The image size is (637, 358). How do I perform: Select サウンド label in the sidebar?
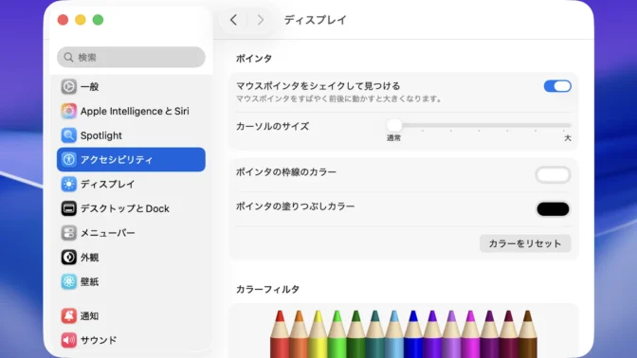point(99,340)
